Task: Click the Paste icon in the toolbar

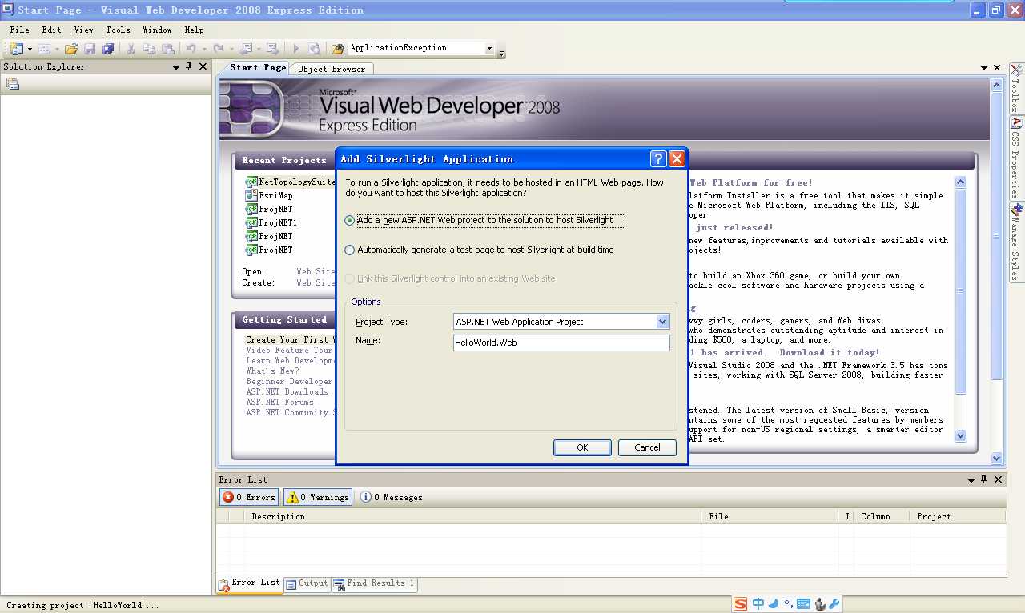Action: point(167,49)
